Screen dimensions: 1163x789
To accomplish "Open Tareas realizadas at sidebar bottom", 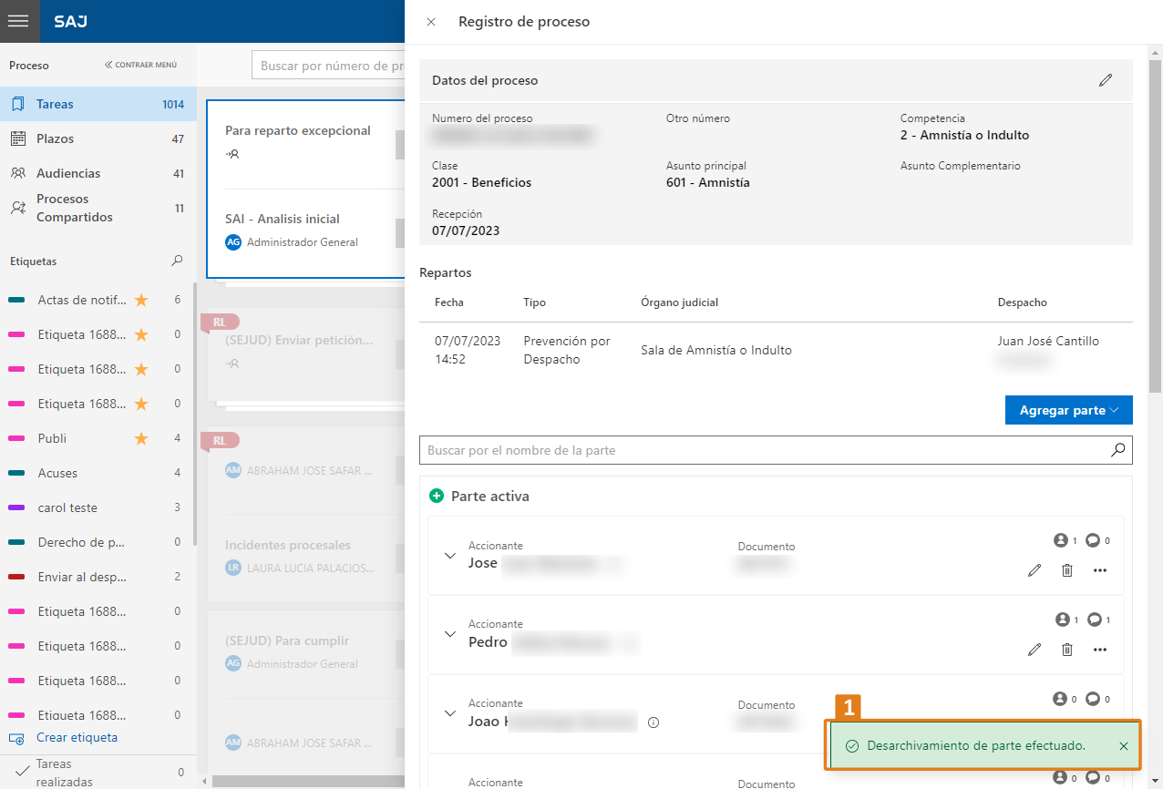I will 98,773.
